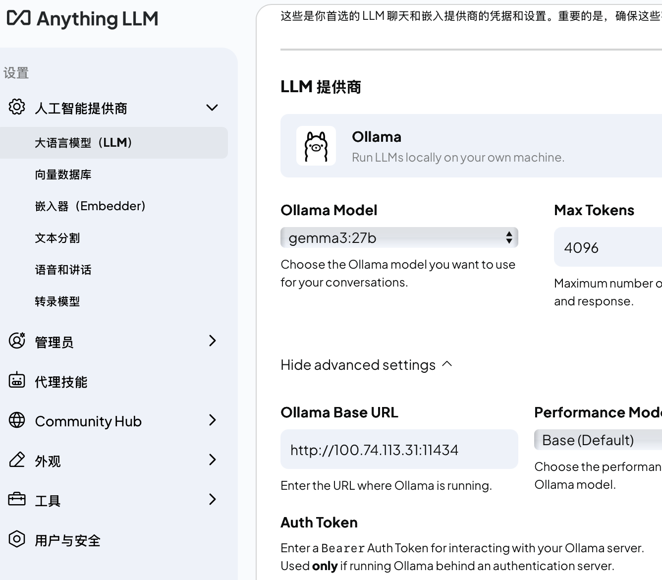Open 语音和讲话 settings page
The width and height of the screenshot is (662, 580).
63,270
